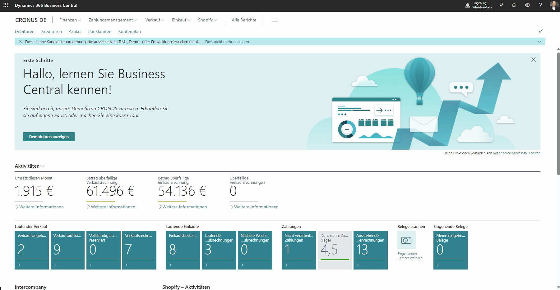Open the notifications bell

point(514,5)
